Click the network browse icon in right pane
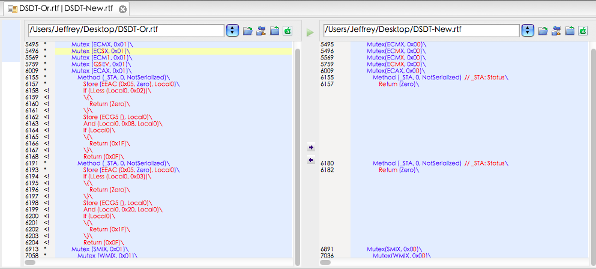This screenshot has height=269, width=596. click(556, 31)
